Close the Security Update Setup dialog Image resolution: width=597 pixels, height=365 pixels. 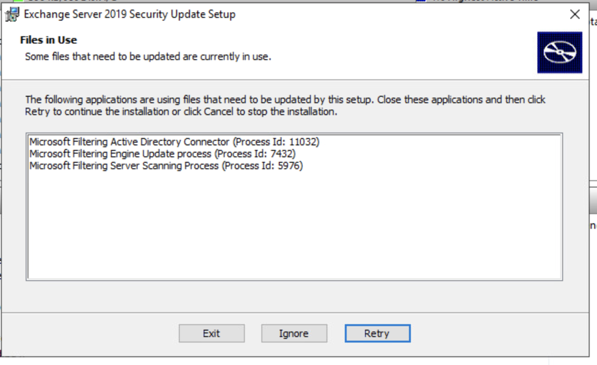575,14
